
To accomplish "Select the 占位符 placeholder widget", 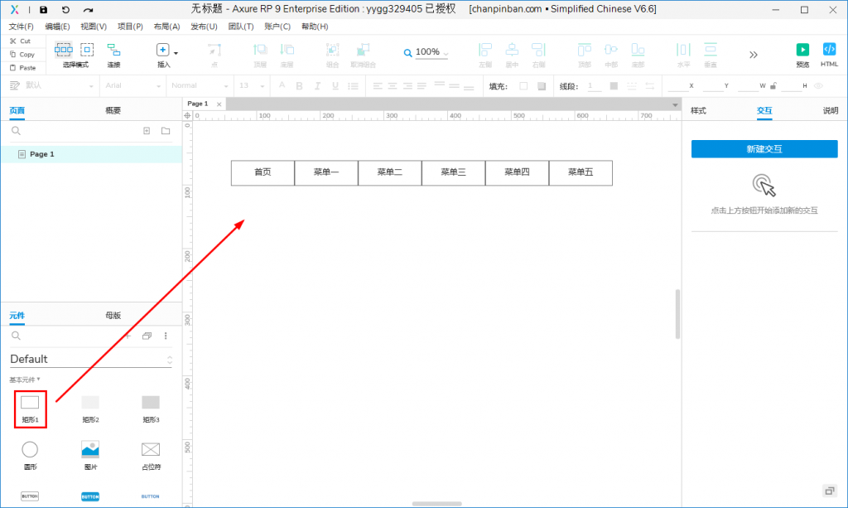I will pos(150,450).
